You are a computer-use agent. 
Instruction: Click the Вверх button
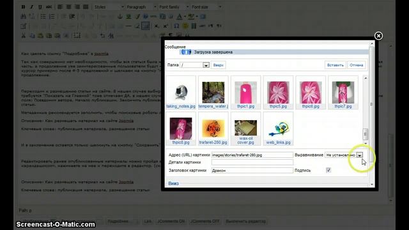pyautogui.click(x=218, y=65)
